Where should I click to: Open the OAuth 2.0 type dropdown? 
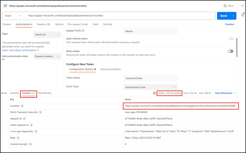(47, 35)
